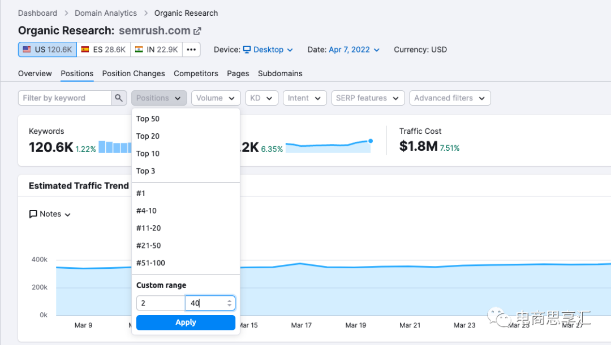This screenshot has height=345, width=611.
Task: Select the India flag database
Action: point(157,49)
